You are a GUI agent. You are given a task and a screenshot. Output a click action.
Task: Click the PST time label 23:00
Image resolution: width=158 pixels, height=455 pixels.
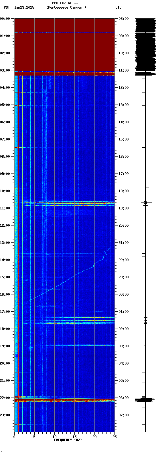click(x=5, y=415)
